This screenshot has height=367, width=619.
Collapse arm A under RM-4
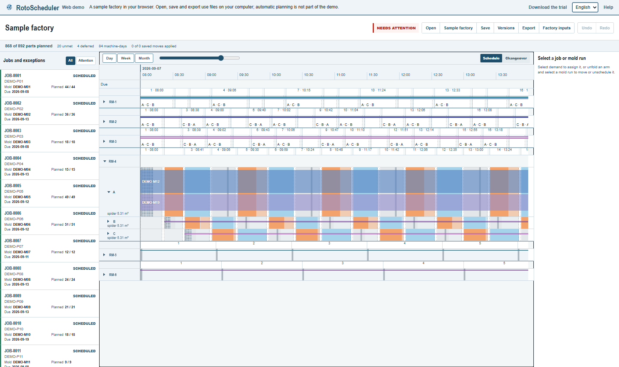(109, 192)
